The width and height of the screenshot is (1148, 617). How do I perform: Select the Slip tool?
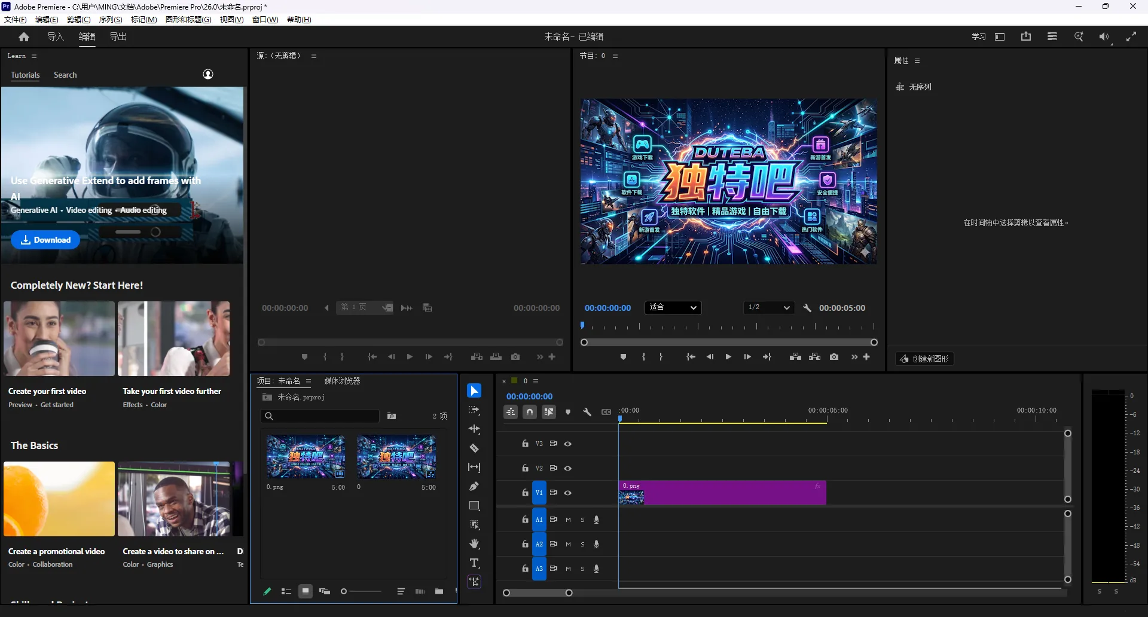[474, 468]
